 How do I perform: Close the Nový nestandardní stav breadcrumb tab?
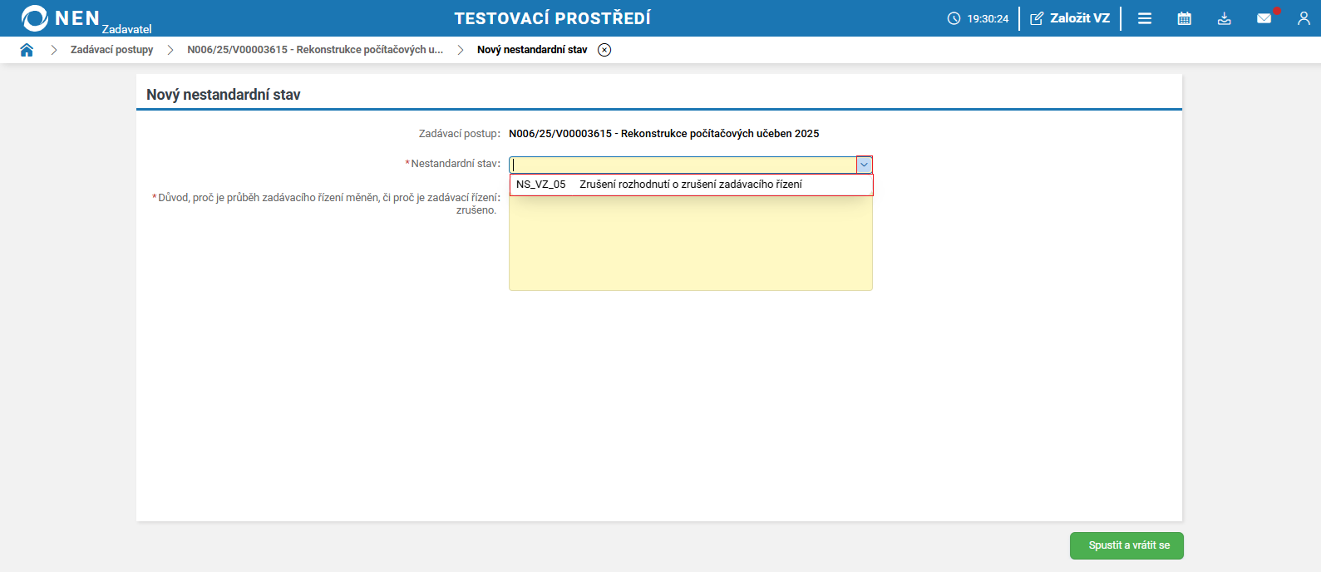(604, 50)
